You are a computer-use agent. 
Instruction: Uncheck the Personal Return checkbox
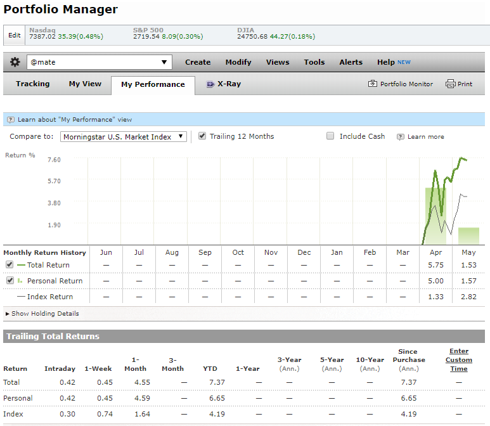(10, 280)
